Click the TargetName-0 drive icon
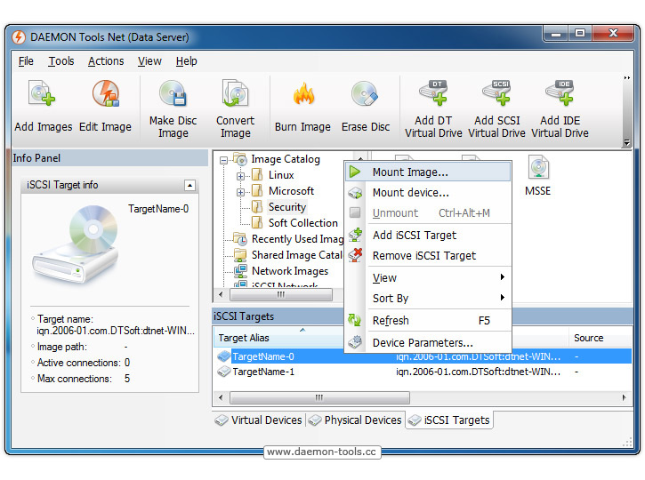Screen dimensions: 645x480 (224, 356)
